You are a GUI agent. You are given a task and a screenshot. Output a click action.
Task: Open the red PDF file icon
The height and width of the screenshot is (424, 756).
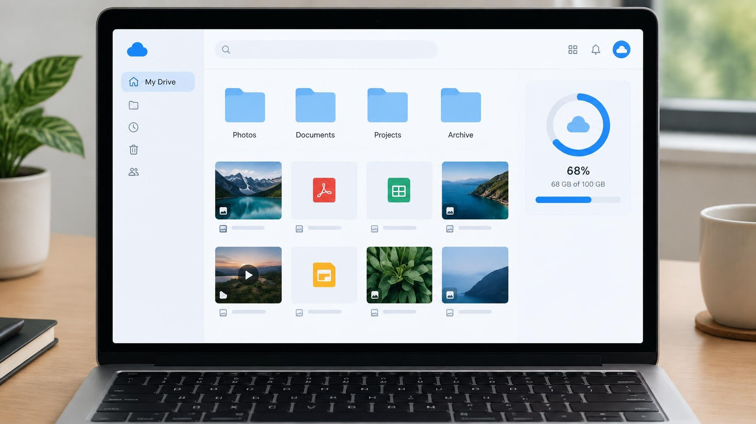(x=324, y=190)
